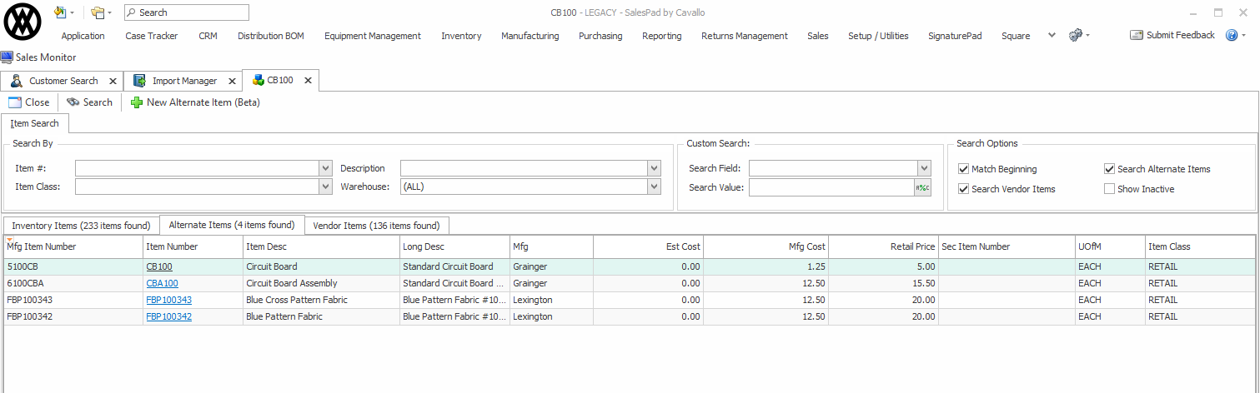This screenshot has width=1260, height=393.
Task: Click Submit Feedback button
Action: pyautogui.click(x=1172, y=35)
